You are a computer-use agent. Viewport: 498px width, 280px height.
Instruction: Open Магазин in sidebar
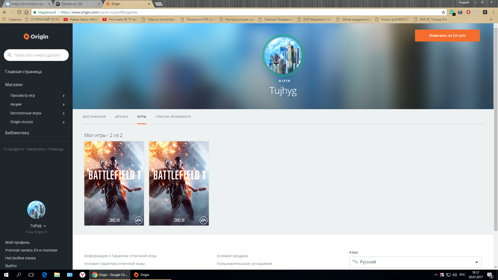(x=14, y=85)
